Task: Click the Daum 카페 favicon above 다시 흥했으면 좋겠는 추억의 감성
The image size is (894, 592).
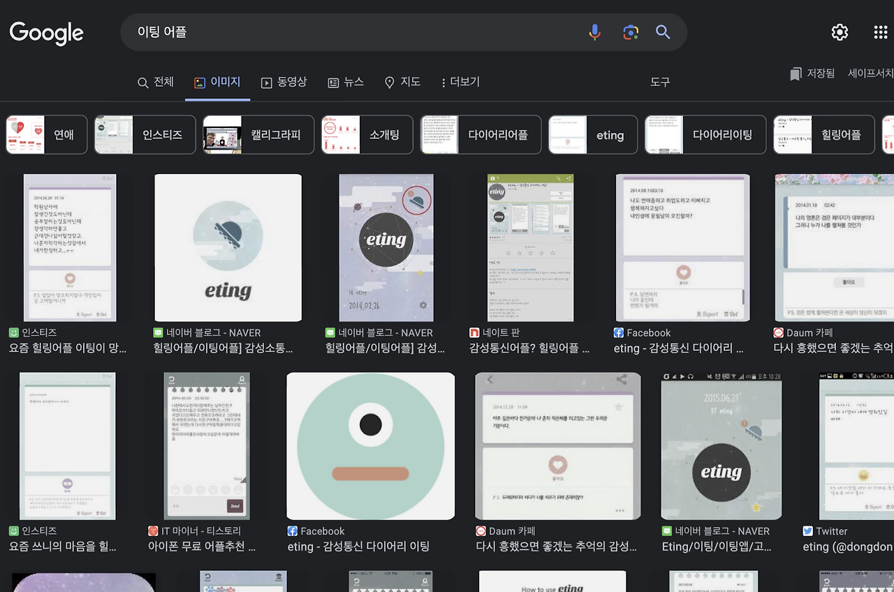Action: 481,531
